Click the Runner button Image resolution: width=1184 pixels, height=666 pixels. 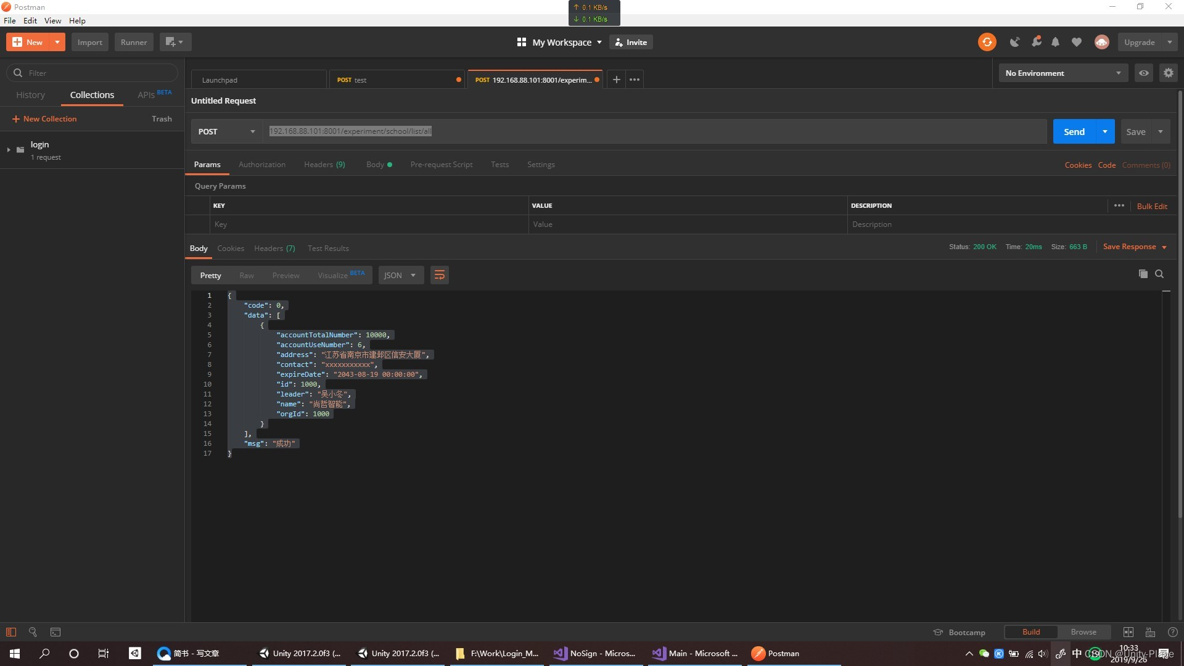click(134, 42)
